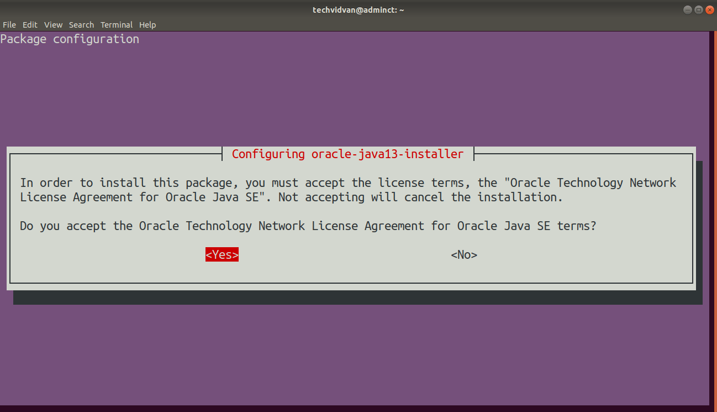Screen dimensions: 717x412
Task: Select the <No> button to decline license
Action: pyautogui.click(x=463, y=254)
